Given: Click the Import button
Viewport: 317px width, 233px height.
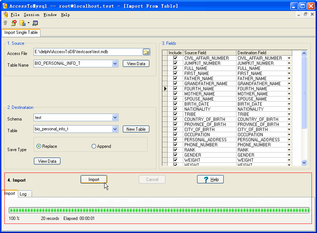Looking at the screenshot, I should pos(94,179).
